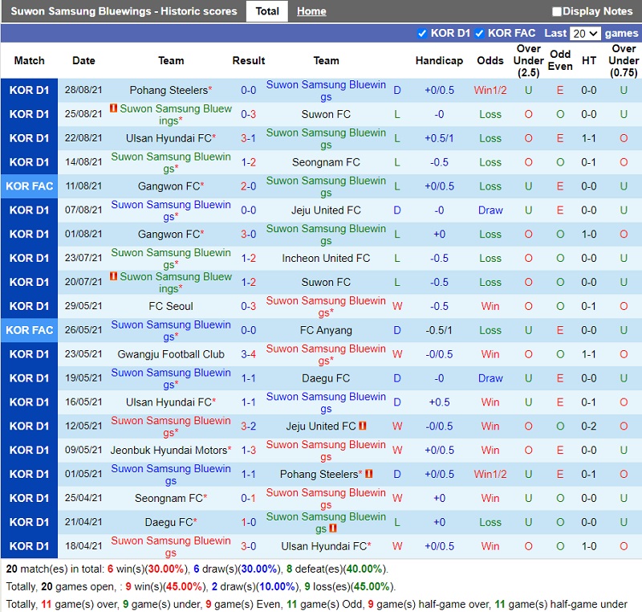Uncheck the KOR D1 league filter

[422, 33]
